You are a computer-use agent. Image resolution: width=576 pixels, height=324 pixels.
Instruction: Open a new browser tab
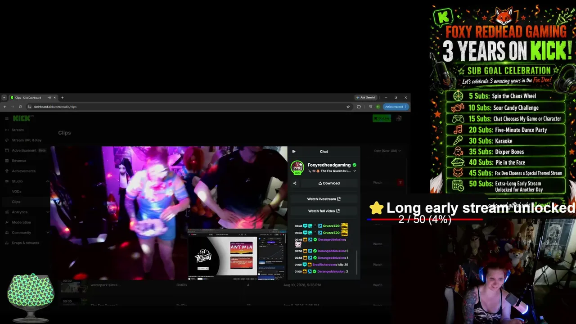tap(62, 98)
